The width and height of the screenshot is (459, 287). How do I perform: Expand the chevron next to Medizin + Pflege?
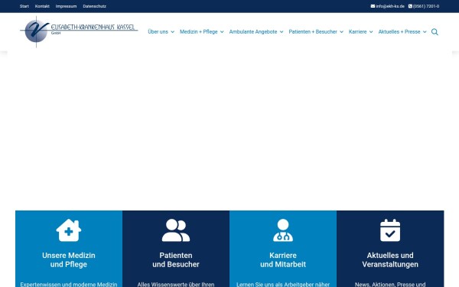[222, 32]
